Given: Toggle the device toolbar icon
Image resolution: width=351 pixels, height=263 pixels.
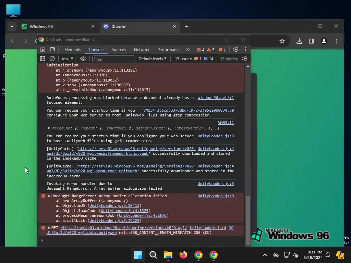Looking at the screenshot, I should pyautogui.click(x=52, y=49).
